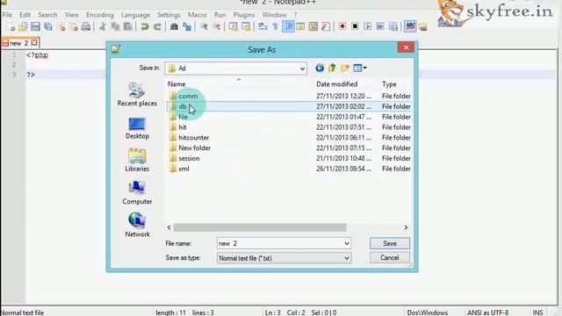Expand the File name dropdown arrow
Image resolution: width=562 pixels, height=316 pixels.
pyautogui.click(x=347, y=244)
